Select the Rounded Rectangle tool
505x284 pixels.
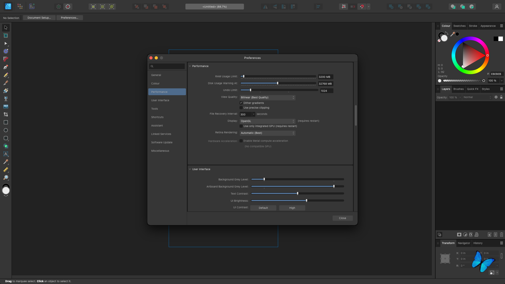pyautogui.click(x=6, y=138)
